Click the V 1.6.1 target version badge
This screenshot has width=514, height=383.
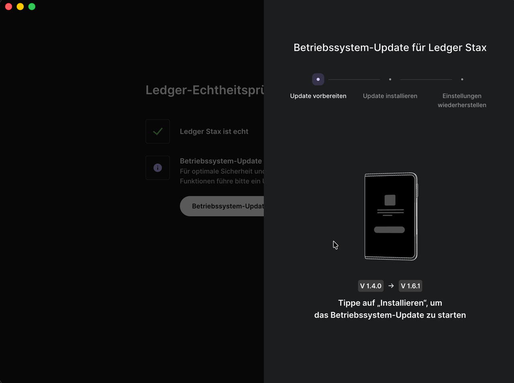tap(410, 286)
